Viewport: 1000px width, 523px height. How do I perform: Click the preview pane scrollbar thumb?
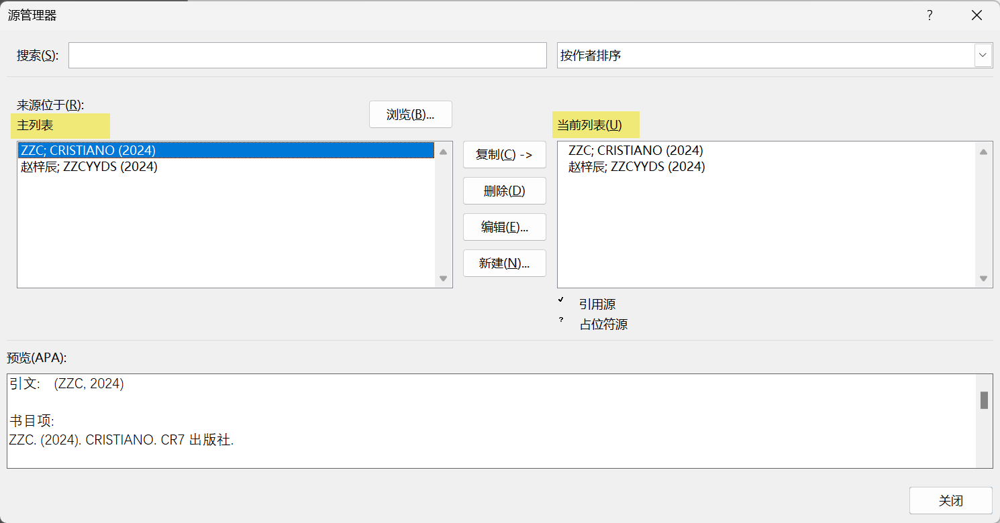[x=984, y=400]
